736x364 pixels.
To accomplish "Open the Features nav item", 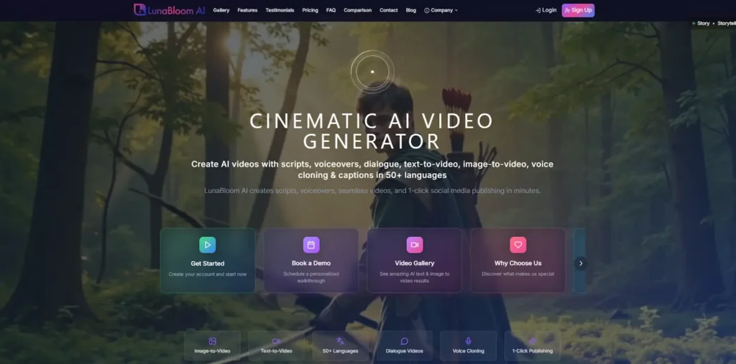I will point(247,10).
